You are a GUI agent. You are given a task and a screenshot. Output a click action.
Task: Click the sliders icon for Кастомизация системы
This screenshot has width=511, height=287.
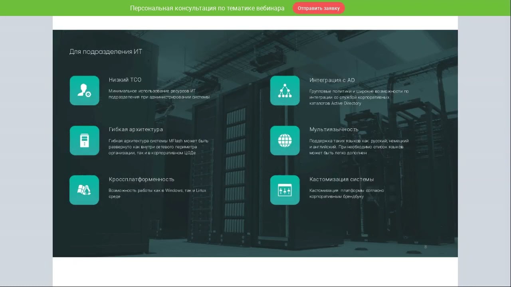[285, 190]
